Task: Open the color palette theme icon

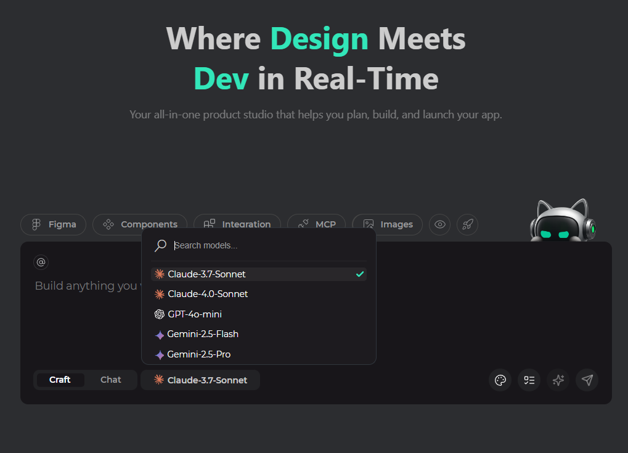Action: [500, 380]
